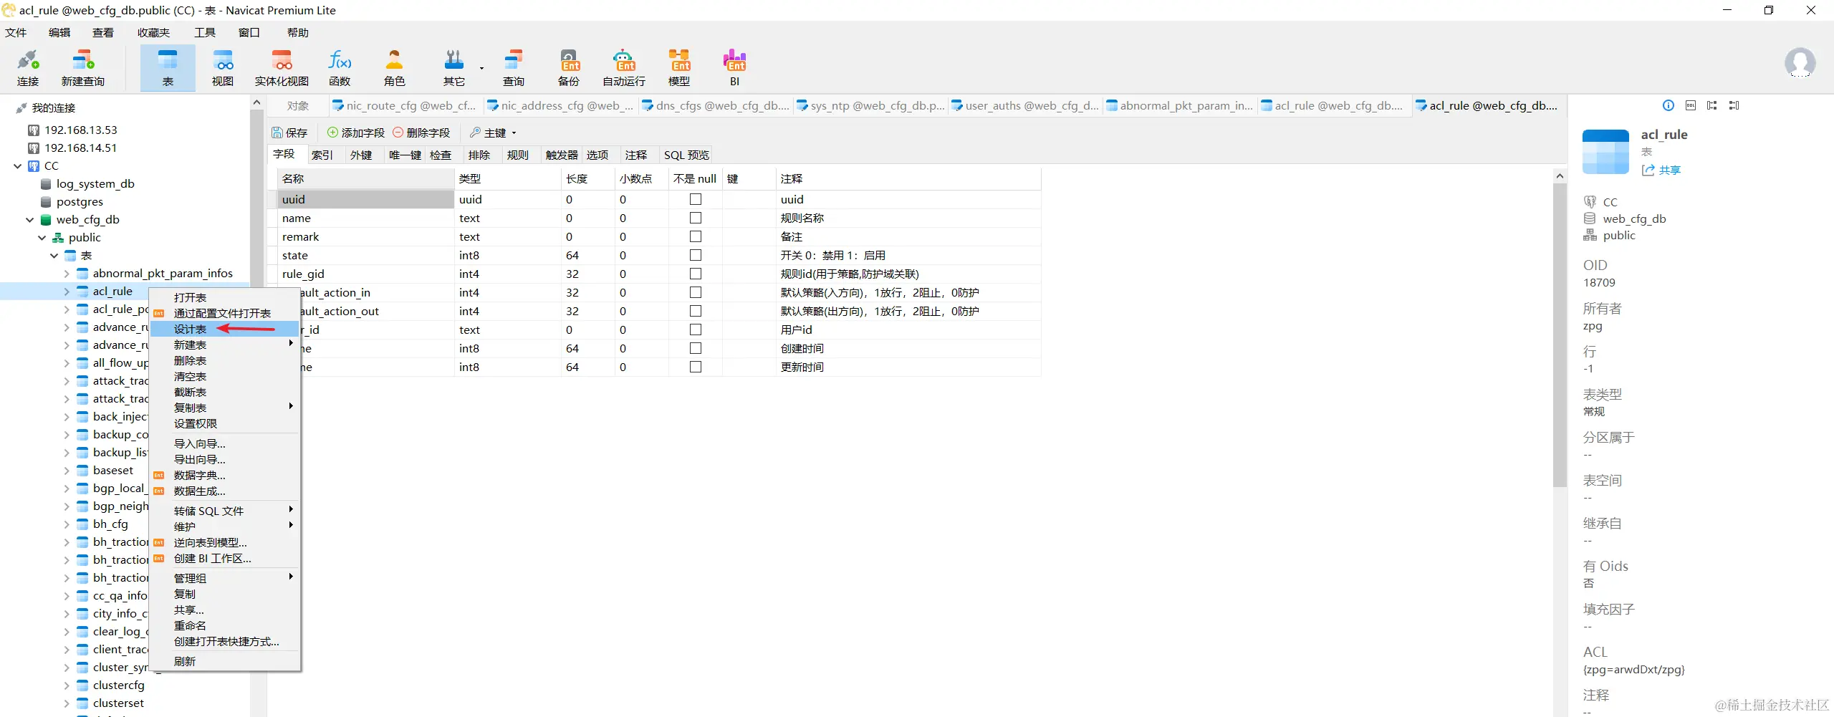Open the 函数 functions toolbar icon
The width and height of the screenshot is (1834, 717).
[340, 68]
